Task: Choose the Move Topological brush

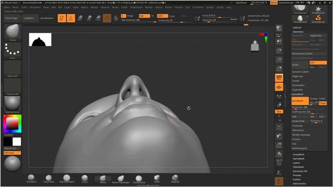Action: (x=121, y=179)
